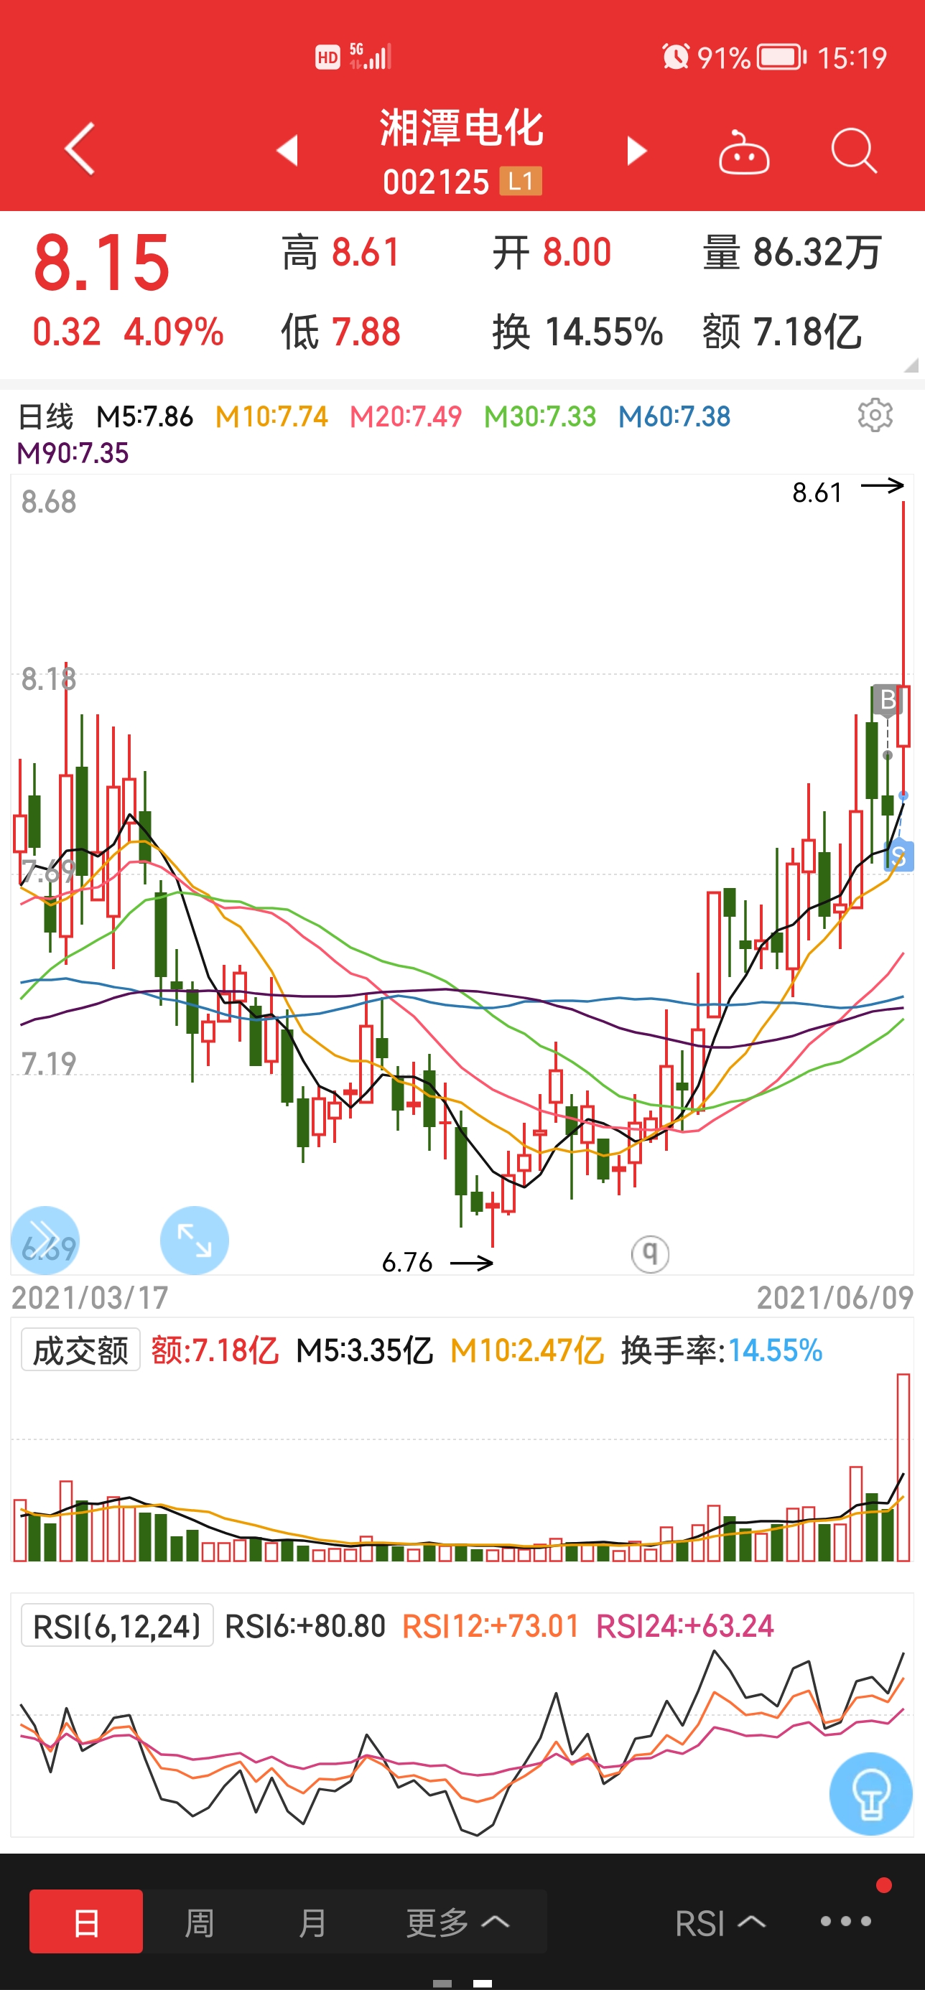The width and height of the screenshot is (925, 1990).
Task: Switch to next stock with right triangle
Action: pyautogui.click(x=636, y=151)
